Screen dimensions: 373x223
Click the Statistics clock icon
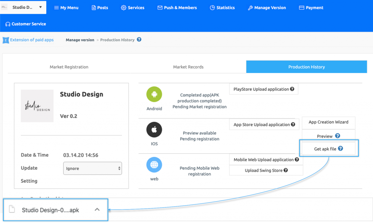point(212,7)
